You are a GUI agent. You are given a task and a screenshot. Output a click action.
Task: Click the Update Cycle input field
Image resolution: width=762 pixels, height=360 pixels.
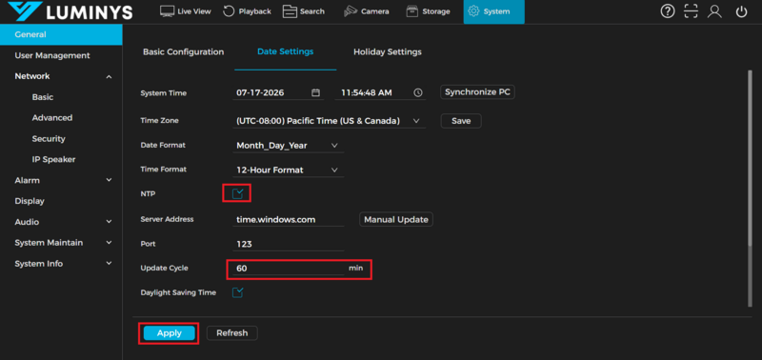point(289,268)
